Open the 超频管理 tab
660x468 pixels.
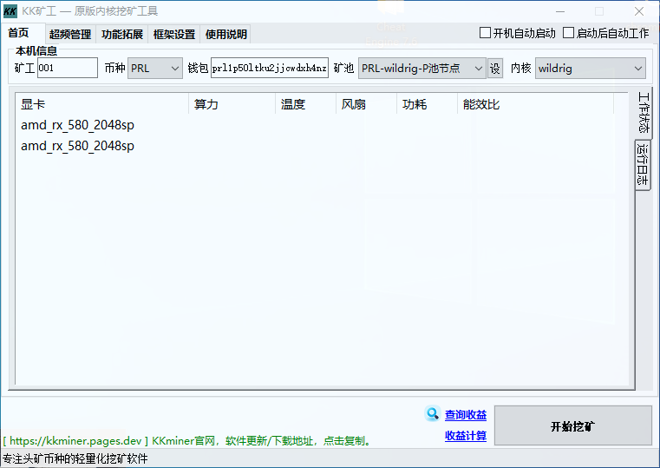(70, 34)
